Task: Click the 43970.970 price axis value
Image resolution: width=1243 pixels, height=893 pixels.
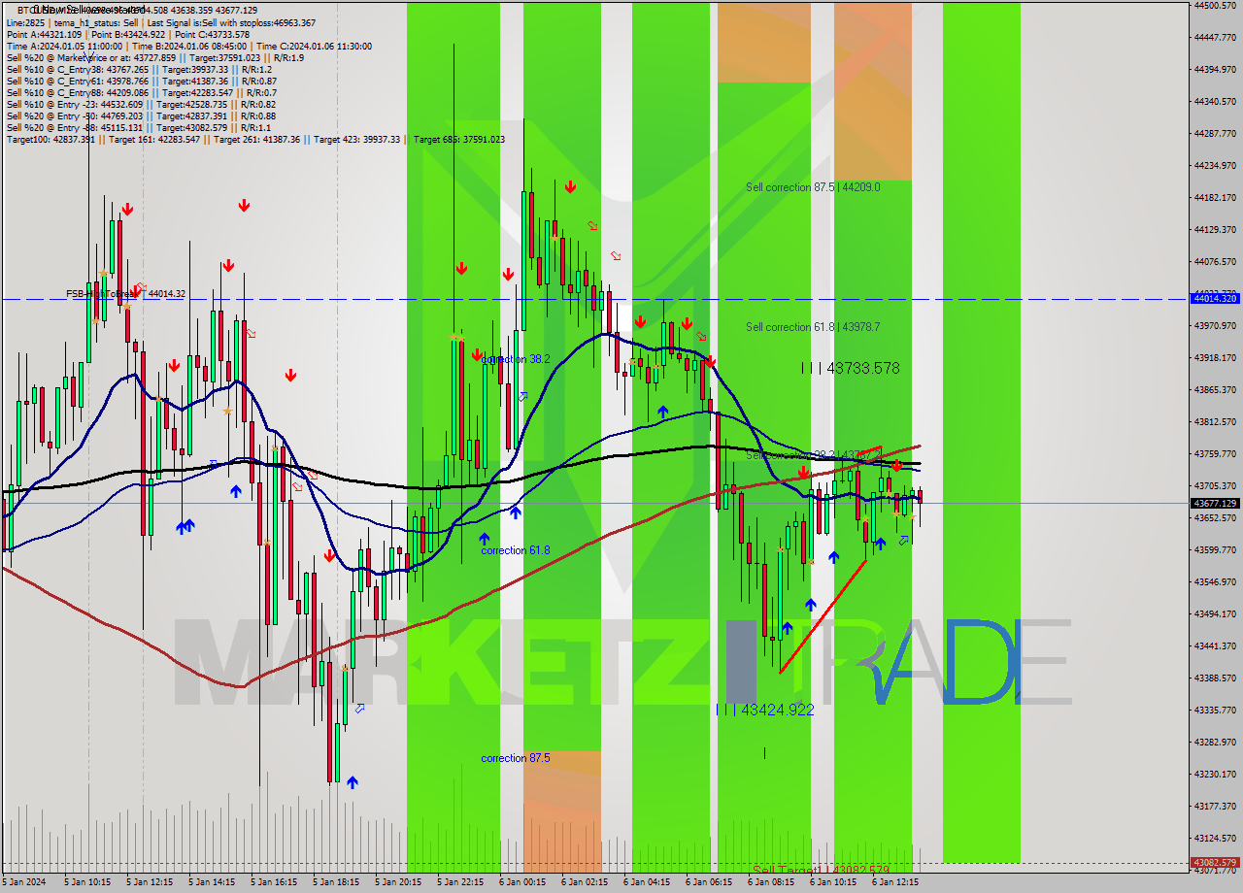Action: [1215, 325]
